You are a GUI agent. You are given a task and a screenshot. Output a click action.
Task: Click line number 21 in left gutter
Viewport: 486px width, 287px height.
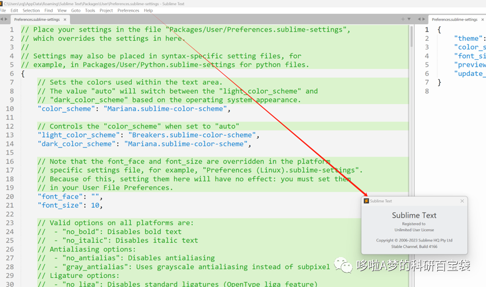(x=10, y=205)
